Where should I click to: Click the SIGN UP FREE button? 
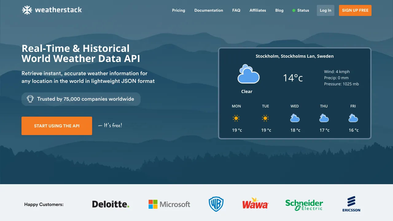[x=355, y=10]
